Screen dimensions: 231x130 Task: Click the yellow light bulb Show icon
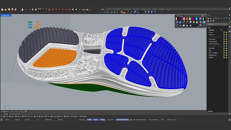point(36,10)
